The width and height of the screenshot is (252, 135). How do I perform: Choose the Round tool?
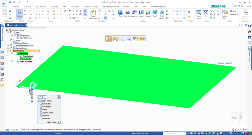[148, 14]
